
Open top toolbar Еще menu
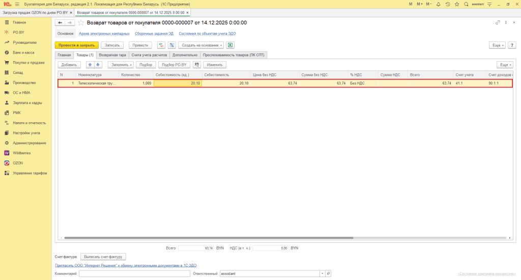pyautogui.click(x=497, y=45)
